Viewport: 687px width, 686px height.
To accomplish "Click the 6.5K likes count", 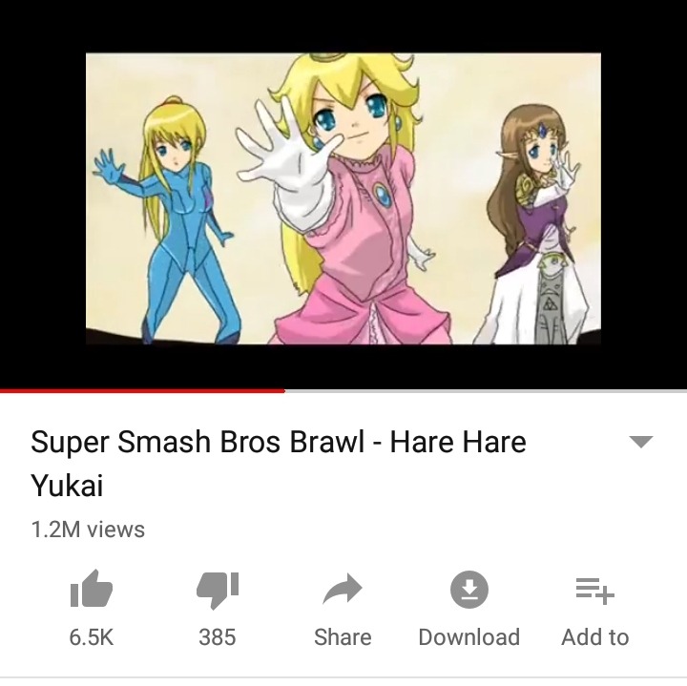I will click(x=92, y=637).
